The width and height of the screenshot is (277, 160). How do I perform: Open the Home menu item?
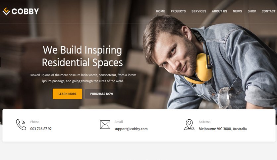click(160, 11)
